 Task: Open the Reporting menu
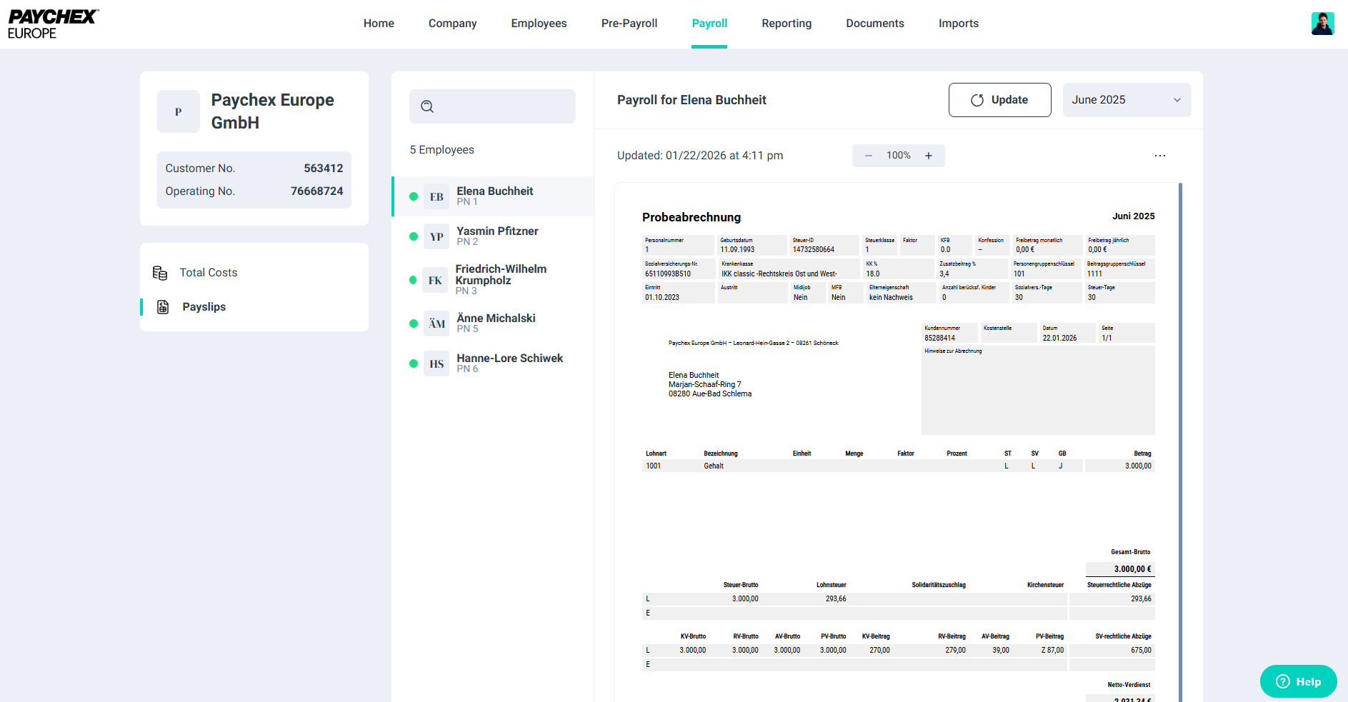pos(786,24)
